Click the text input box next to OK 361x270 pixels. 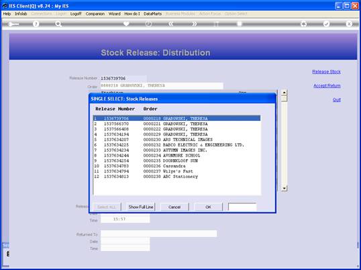[x=242, y=207]
